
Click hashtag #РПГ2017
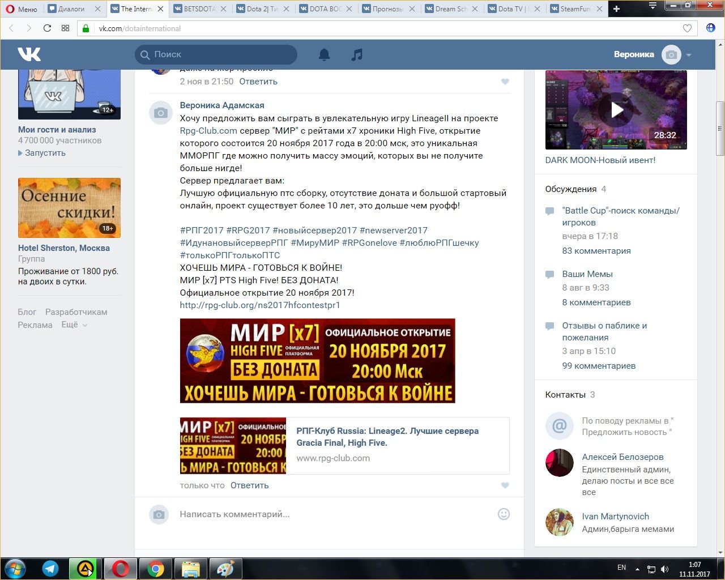202,231
